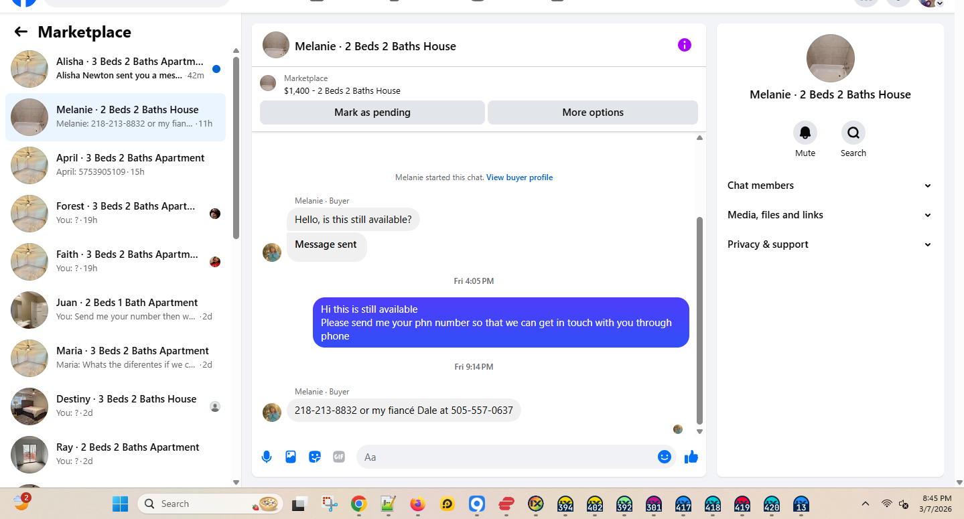Image resolution: width=964 pixels, height=519 pixels.
Task: Click the Fri 9:14 PM timestamp
Action: (474, 367)
